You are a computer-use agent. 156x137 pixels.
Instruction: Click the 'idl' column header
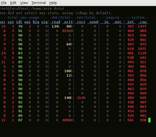click(19, 22)
